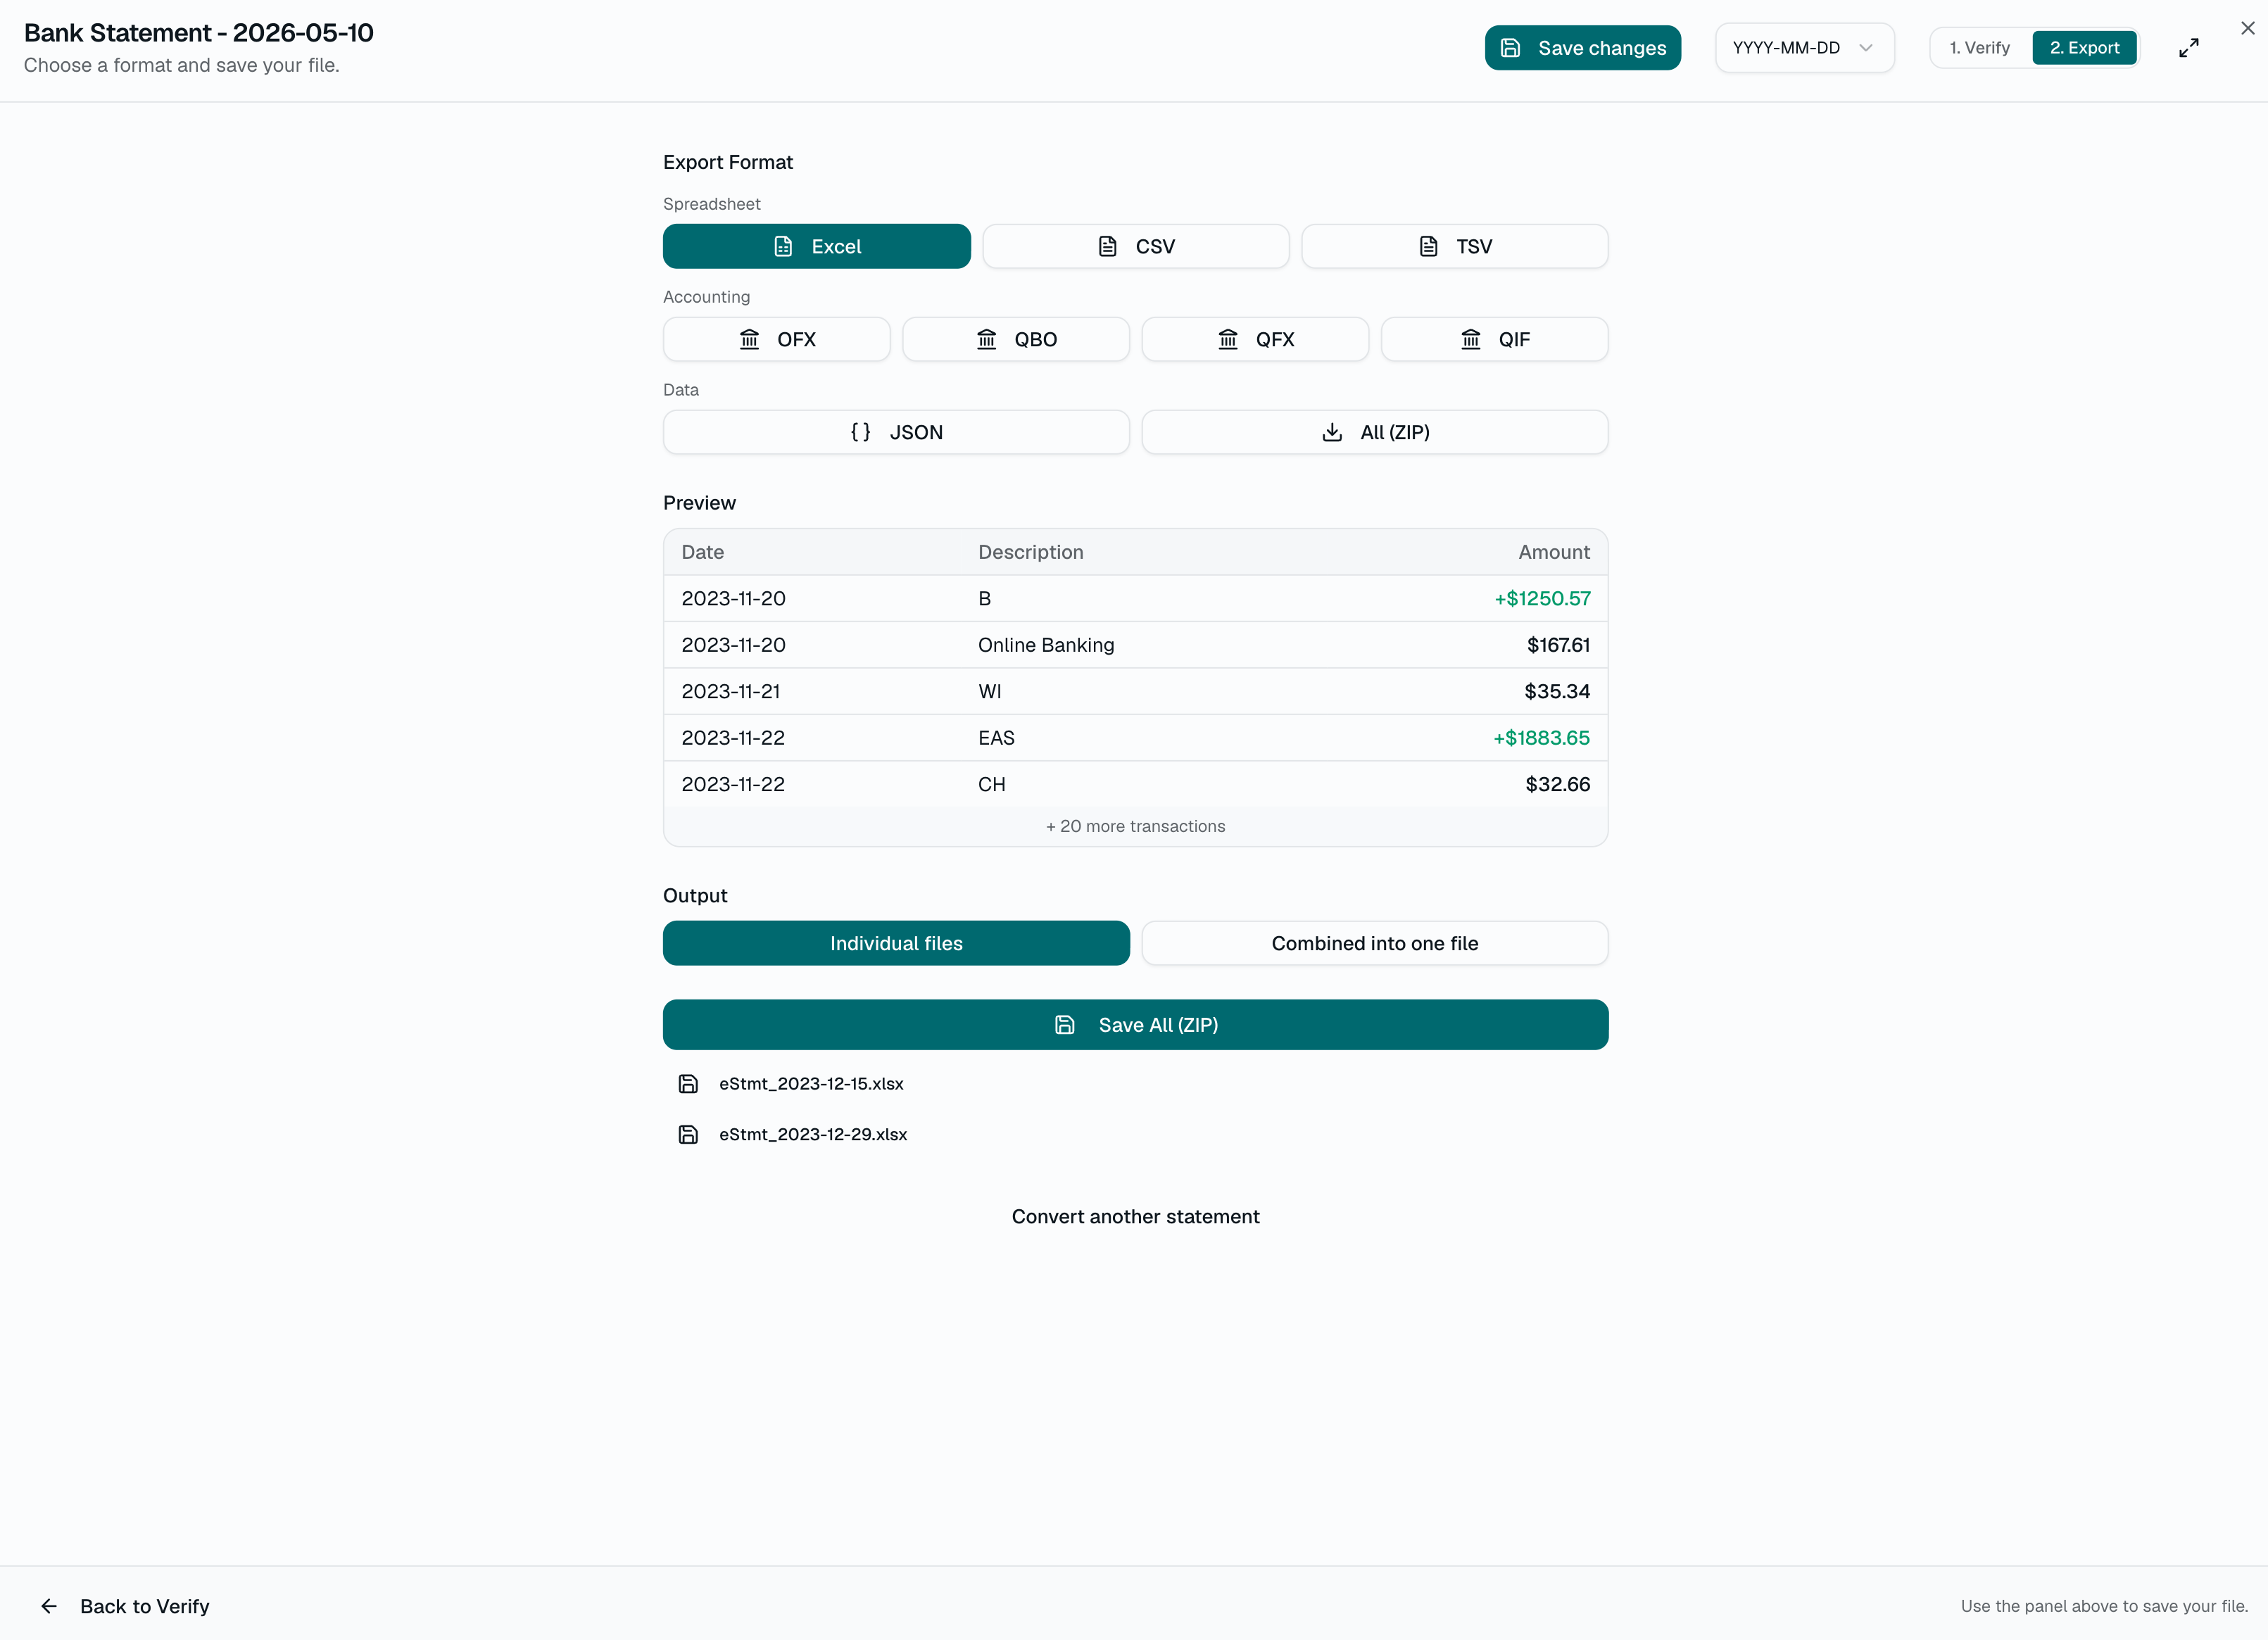Select OFX accounting format

[776, 339]
